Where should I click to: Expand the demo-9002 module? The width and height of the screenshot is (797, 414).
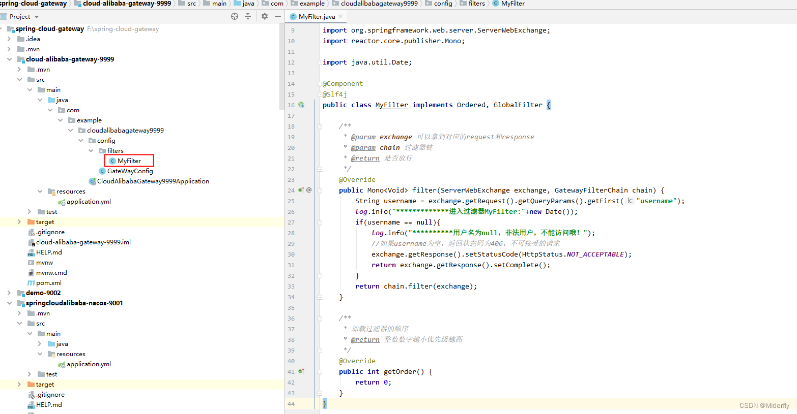pos(9,293)
